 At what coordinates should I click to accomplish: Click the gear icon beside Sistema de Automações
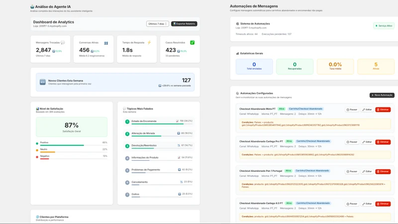click(237, 23)
